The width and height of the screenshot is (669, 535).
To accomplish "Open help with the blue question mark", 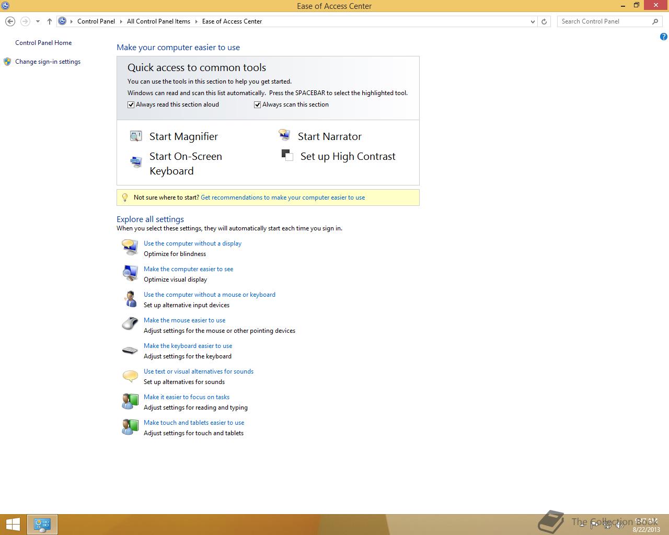I will point(663,37).
